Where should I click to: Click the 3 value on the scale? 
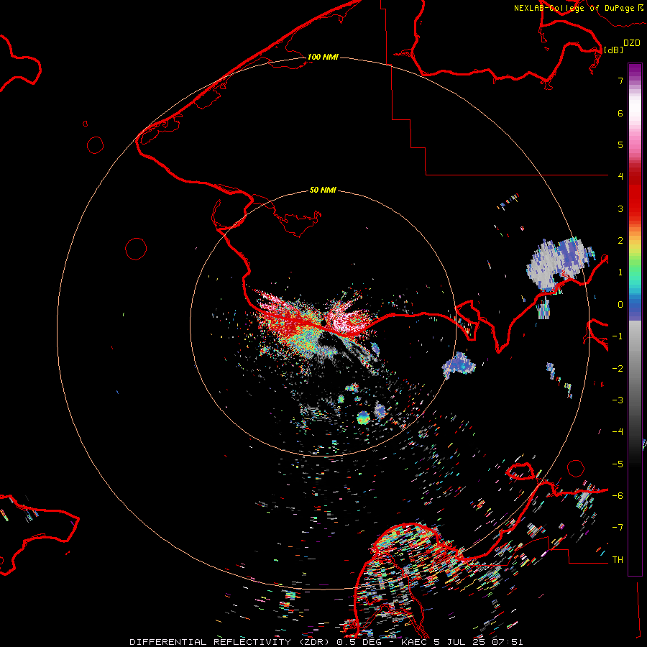pyautogui.click(x=620, y=208)
